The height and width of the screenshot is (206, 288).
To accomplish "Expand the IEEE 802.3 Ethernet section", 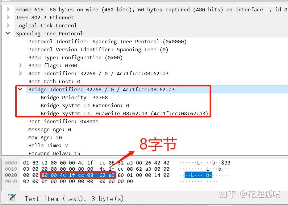I will 8,18.
